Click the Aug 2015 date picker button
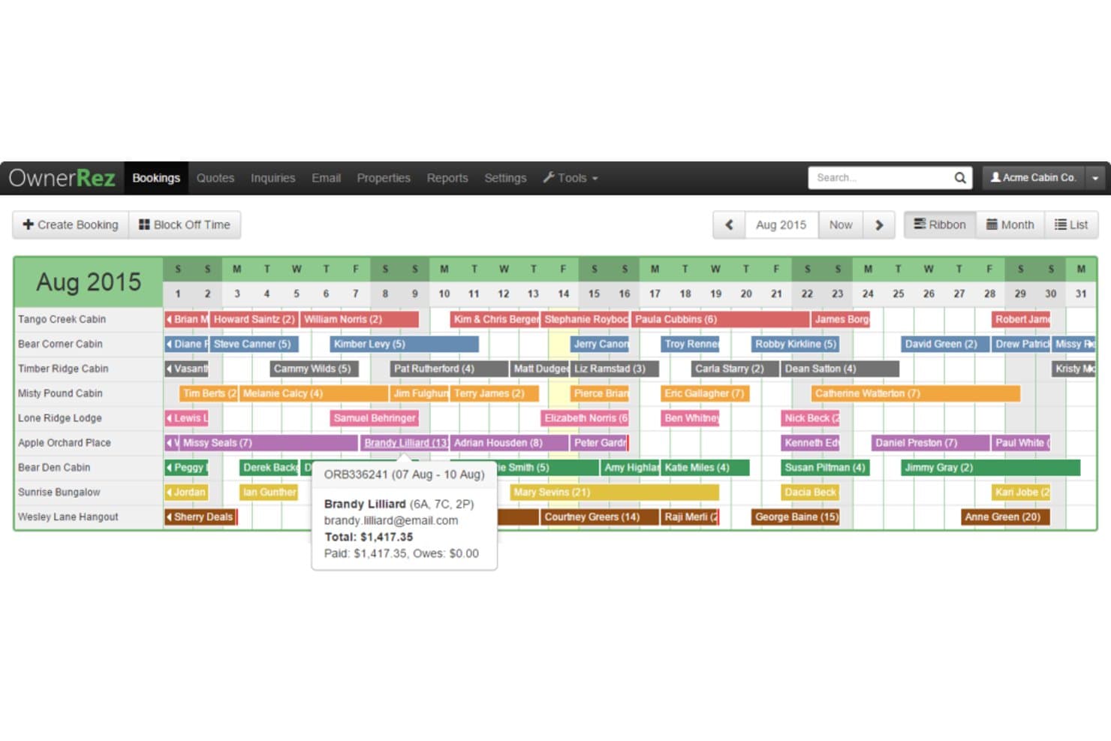Viewport: 1111px width, 741px height. click(781, 224)
